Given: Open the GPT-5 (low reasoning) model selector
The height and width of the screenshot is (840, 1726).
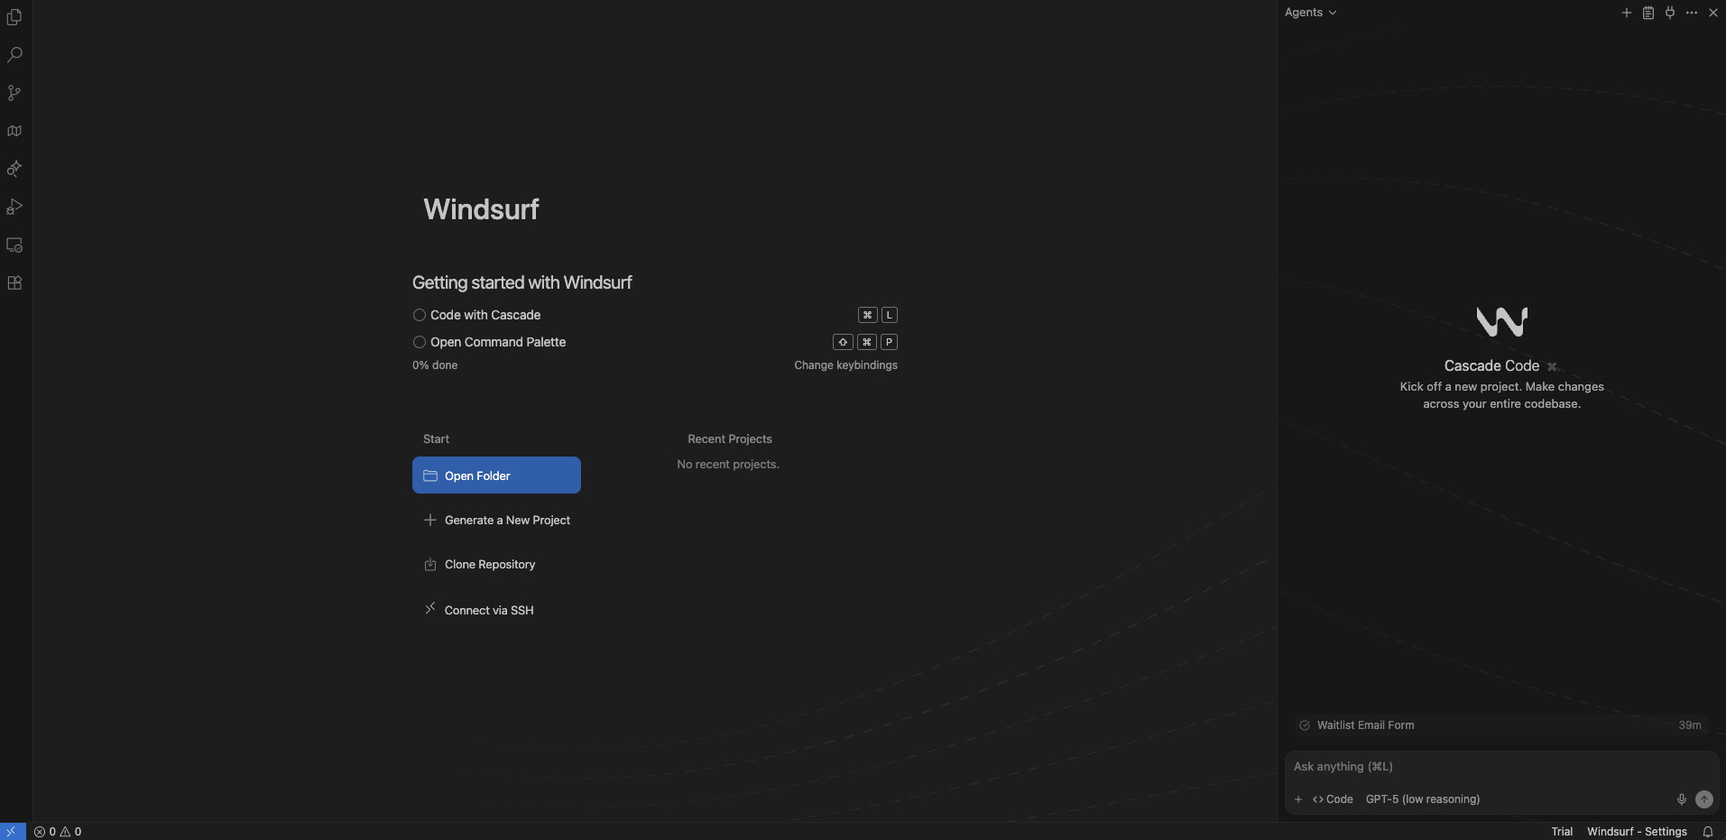Looking at the screenshot, I should pos(1423,799).
